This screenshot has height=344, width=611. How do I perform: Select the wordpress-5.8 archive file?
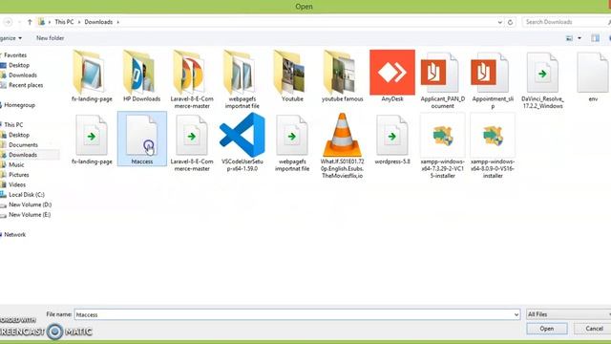pyautogui.click(x=392, y=139)
